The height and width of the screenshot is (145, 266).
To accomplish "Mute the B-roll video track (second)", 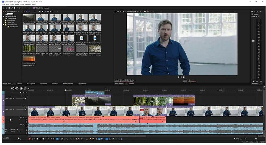I will pos(24,96).
